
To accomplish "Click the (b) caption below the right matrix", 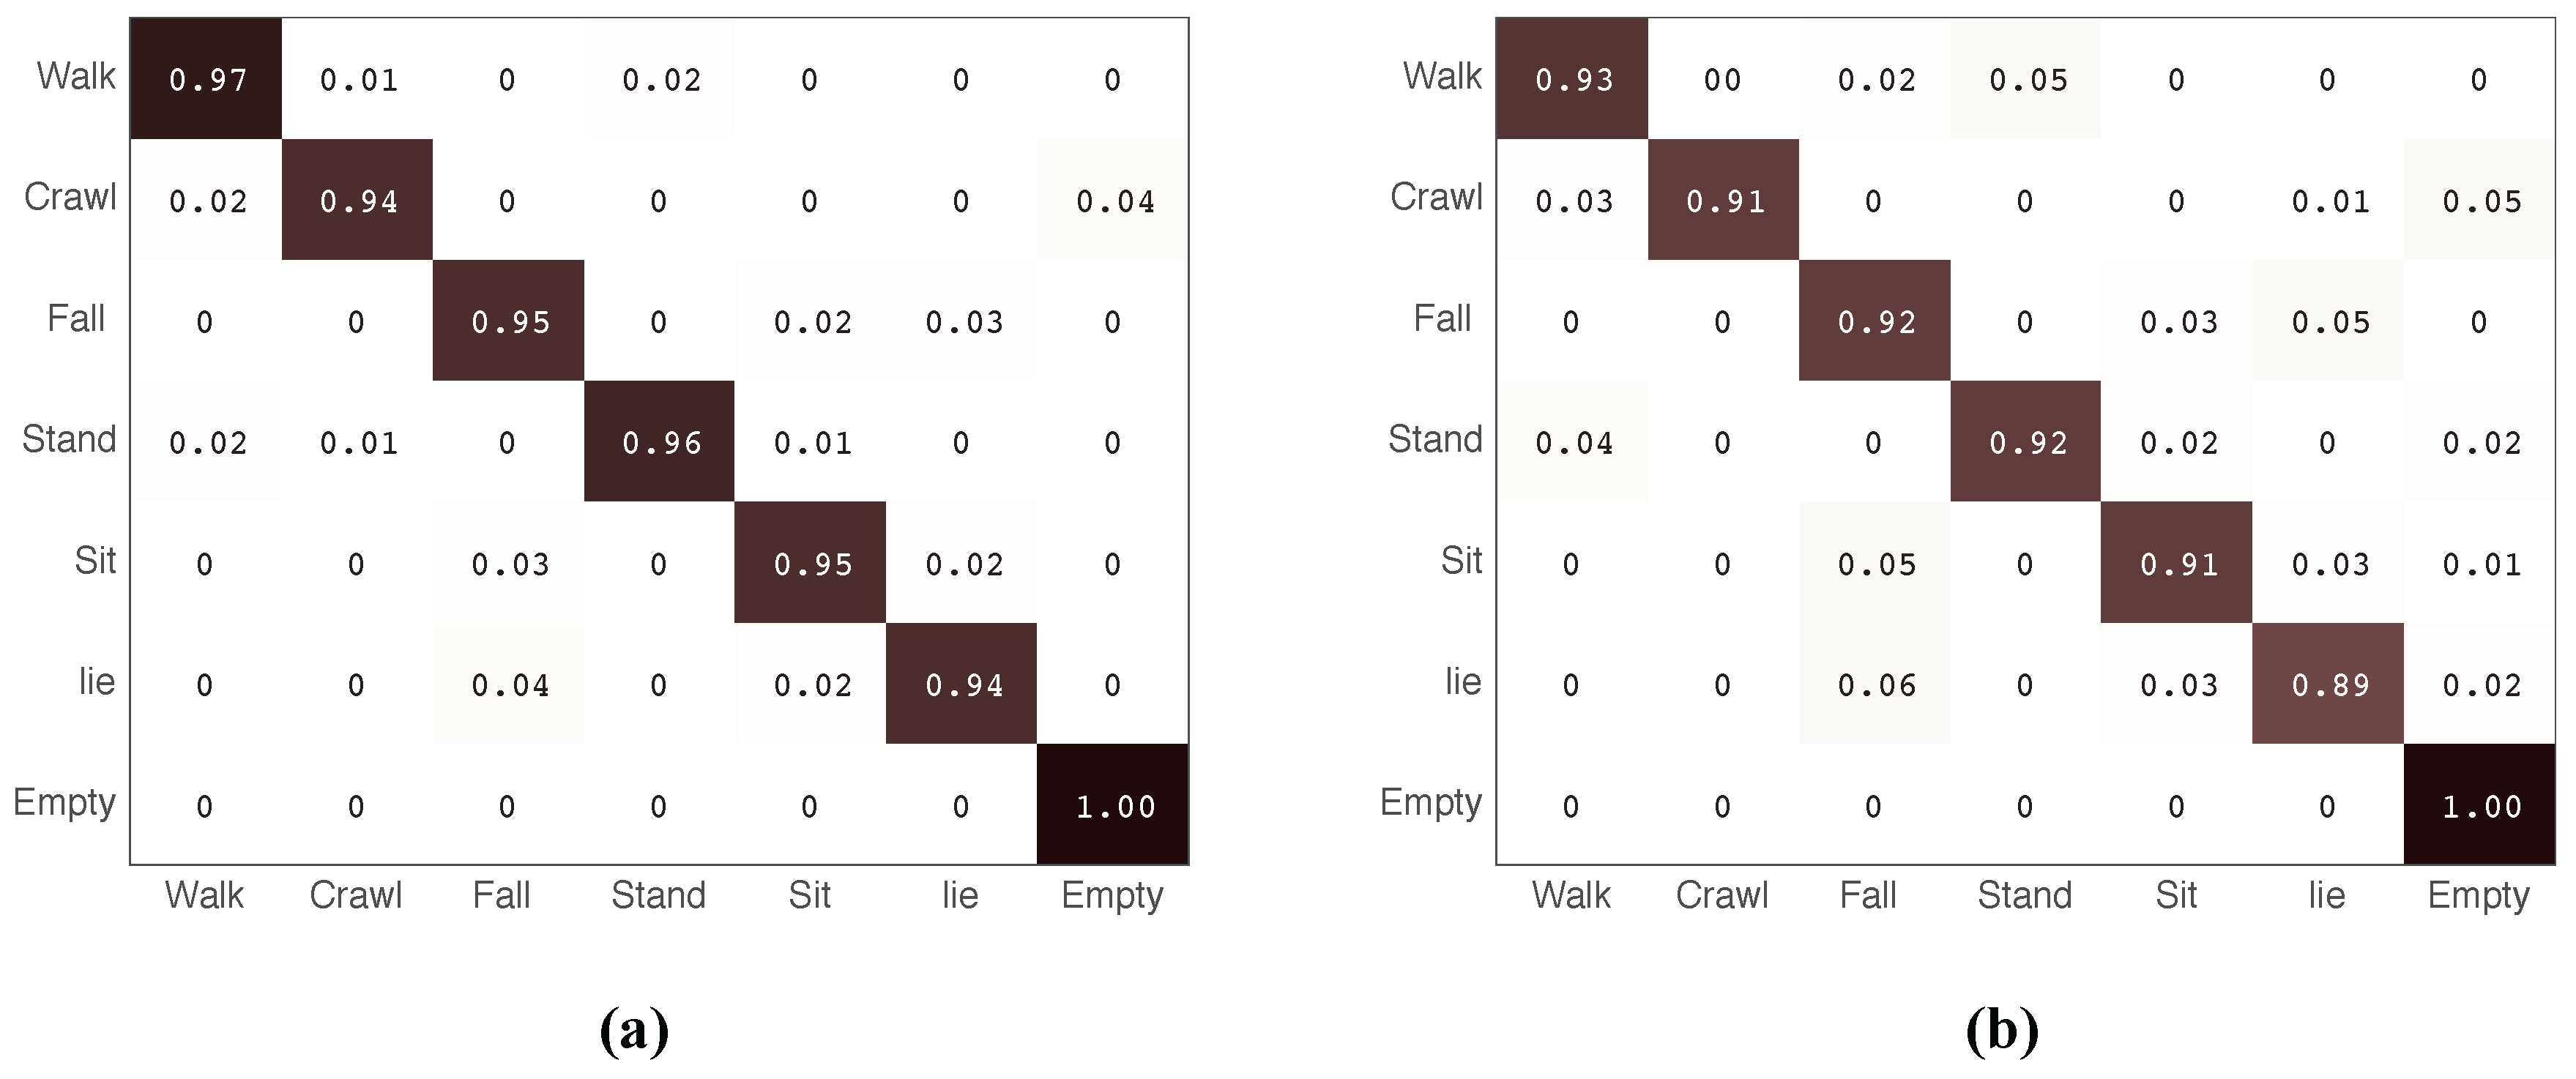I will (2001, 1029).
